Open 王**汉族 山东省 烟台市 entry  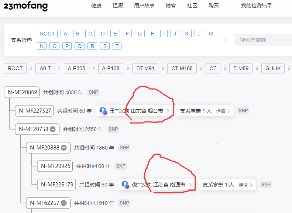tap(134, 111)
